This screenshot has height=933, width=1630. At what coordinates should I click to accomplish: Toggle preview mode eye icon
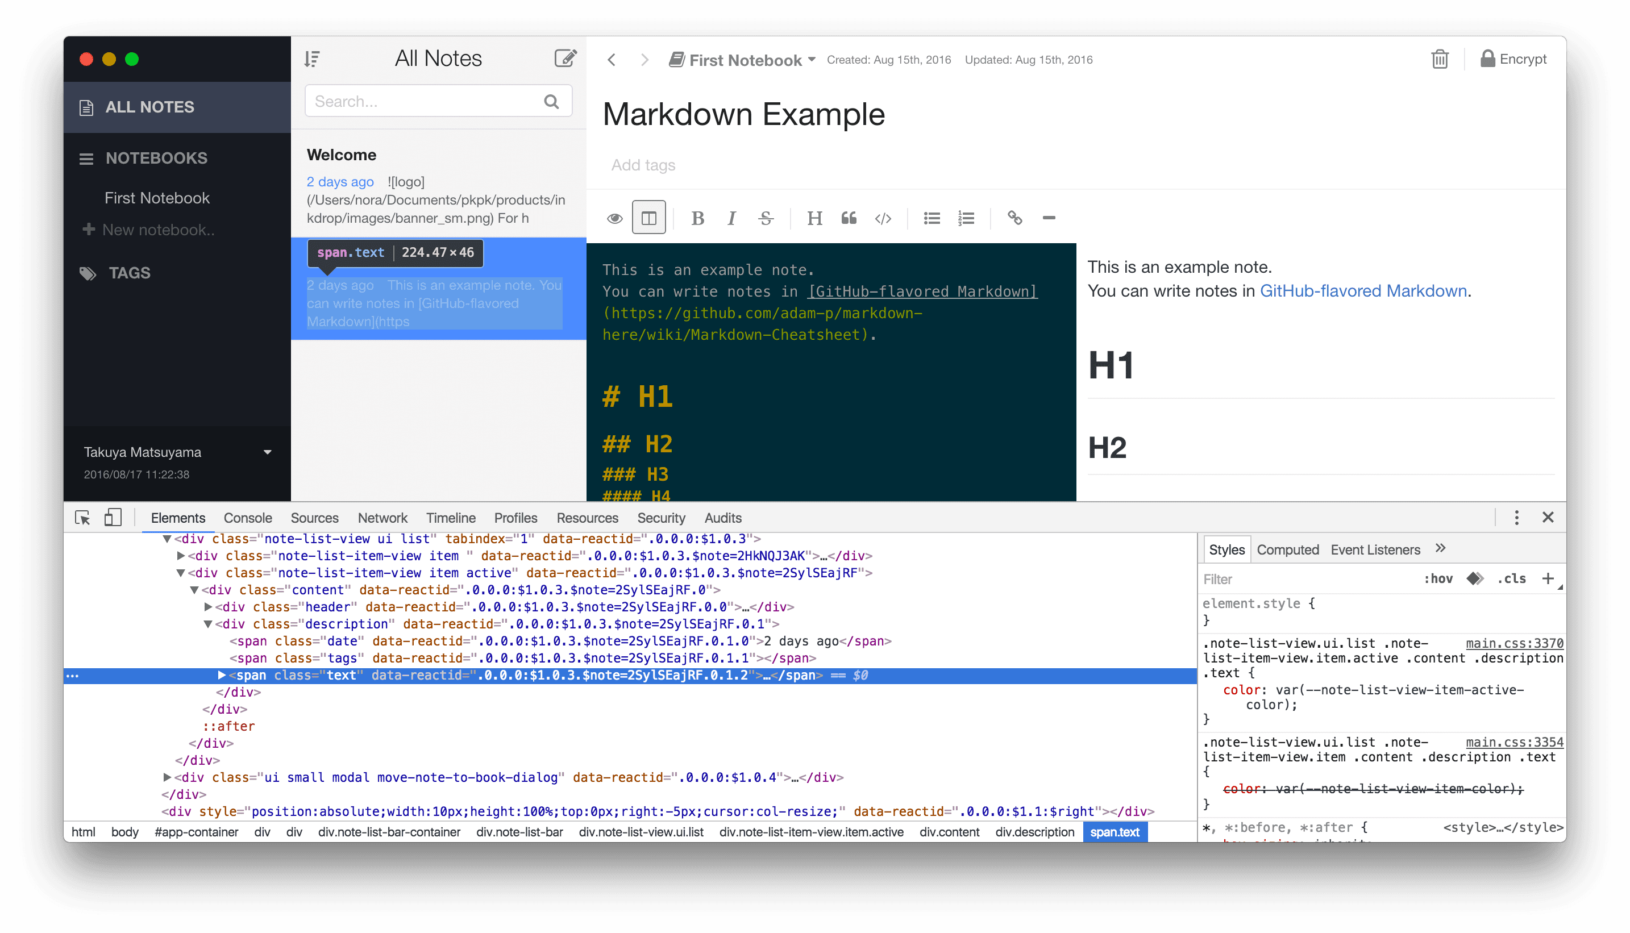click(615, 219)
